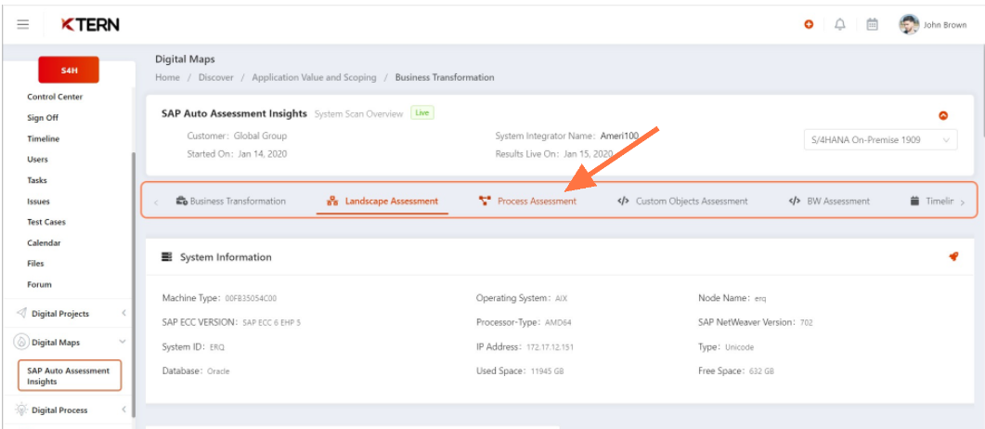The width and height of the screenshot is (985, 429).
Task: Open Files in sidebar
Action: [36, 263]
